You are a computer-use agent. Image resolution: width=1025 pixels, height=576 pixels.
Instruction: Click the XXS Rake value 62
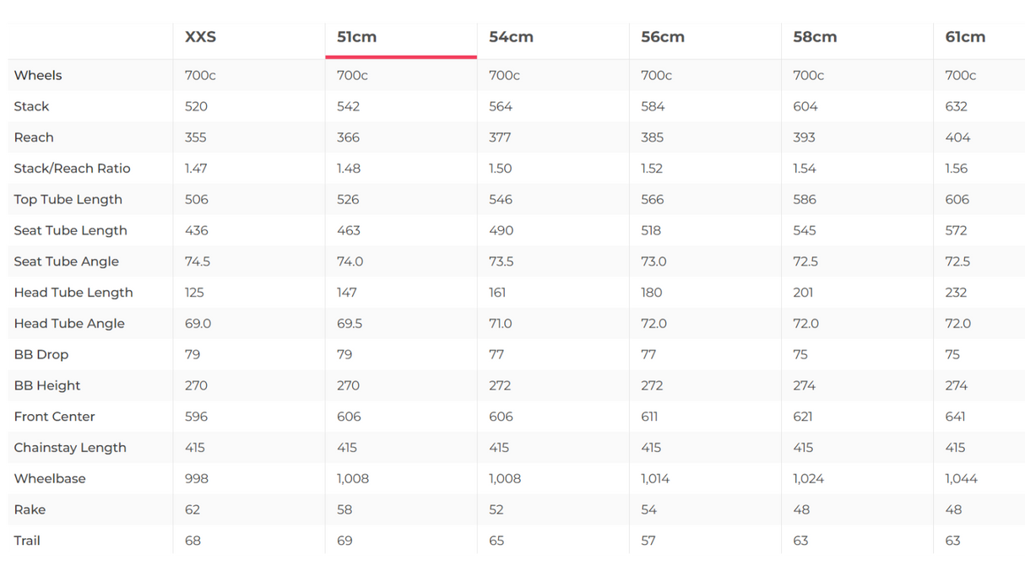point(193,510)
